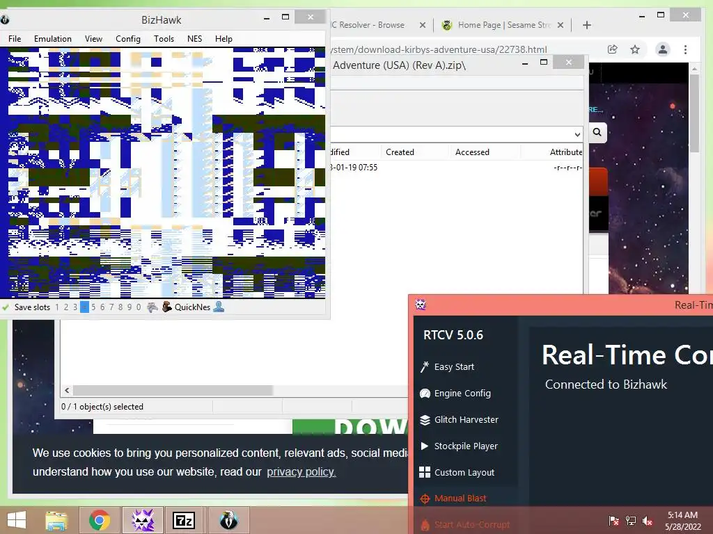Open File Explorer from taskbar

pos(56,520)
